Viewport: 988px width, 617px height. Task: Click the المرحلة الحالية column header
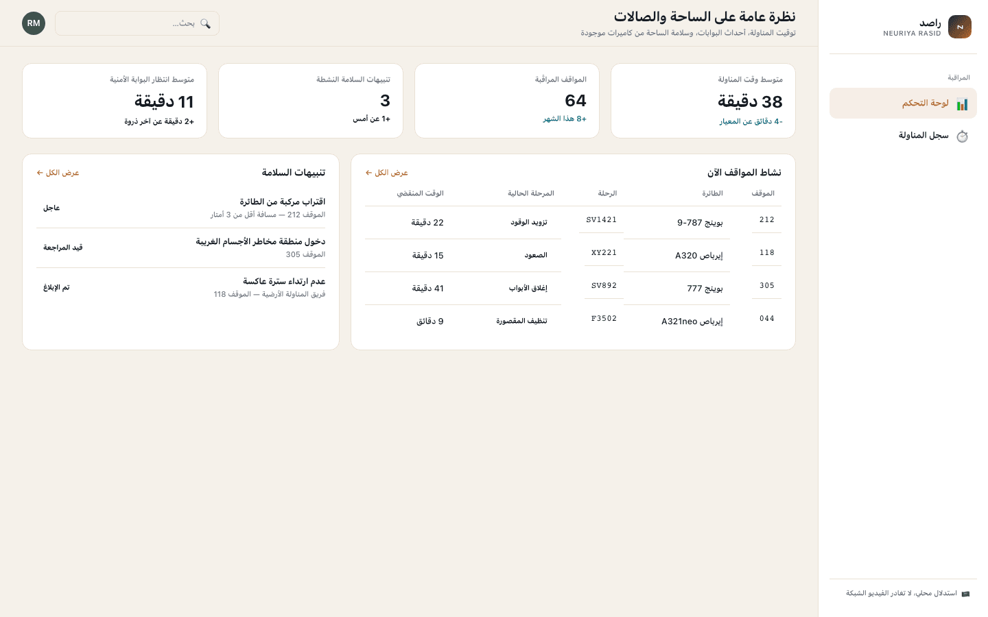pyautogui.click(x=530, y=193)
